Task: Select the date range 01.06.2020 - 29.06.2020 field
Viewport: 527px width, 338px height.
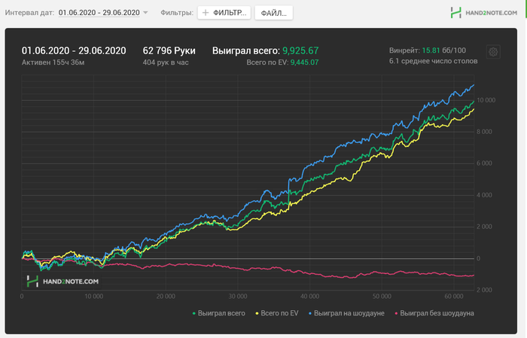Action: click(x=99, y=13)
